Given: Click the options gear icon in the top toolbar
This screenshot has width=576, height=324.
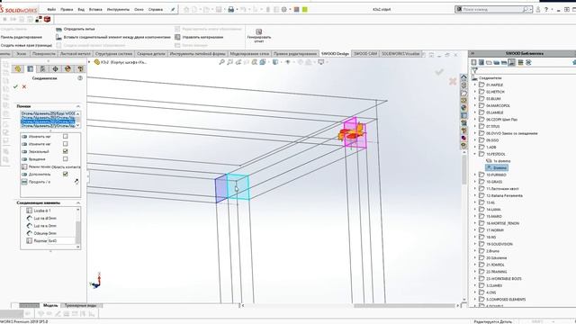Looking at the screenshot, I should coord(284,10).
